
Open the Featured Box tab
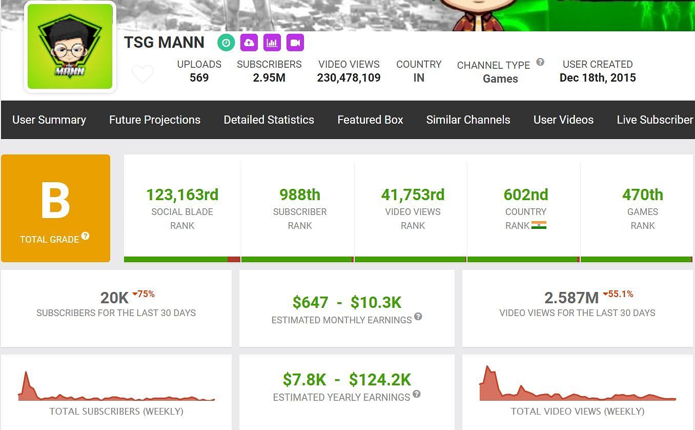tap(370, 120)
